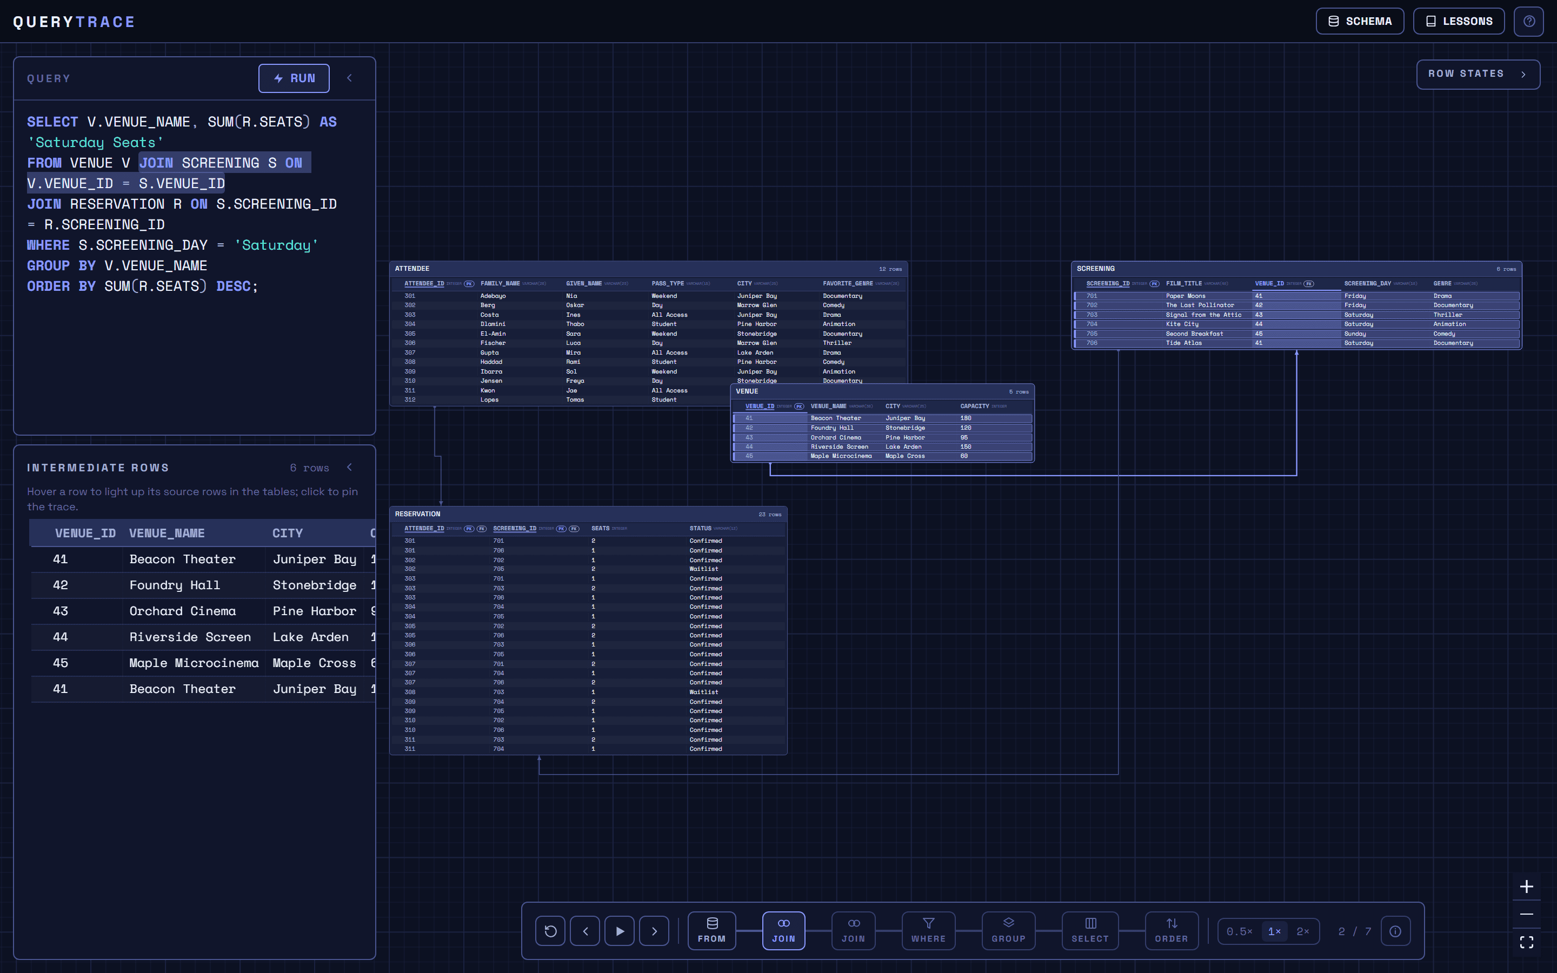The height and width of the screenshot is (973, 1557).
Task: Expand the ROW STATES panel
Action: click(1478, 74)
